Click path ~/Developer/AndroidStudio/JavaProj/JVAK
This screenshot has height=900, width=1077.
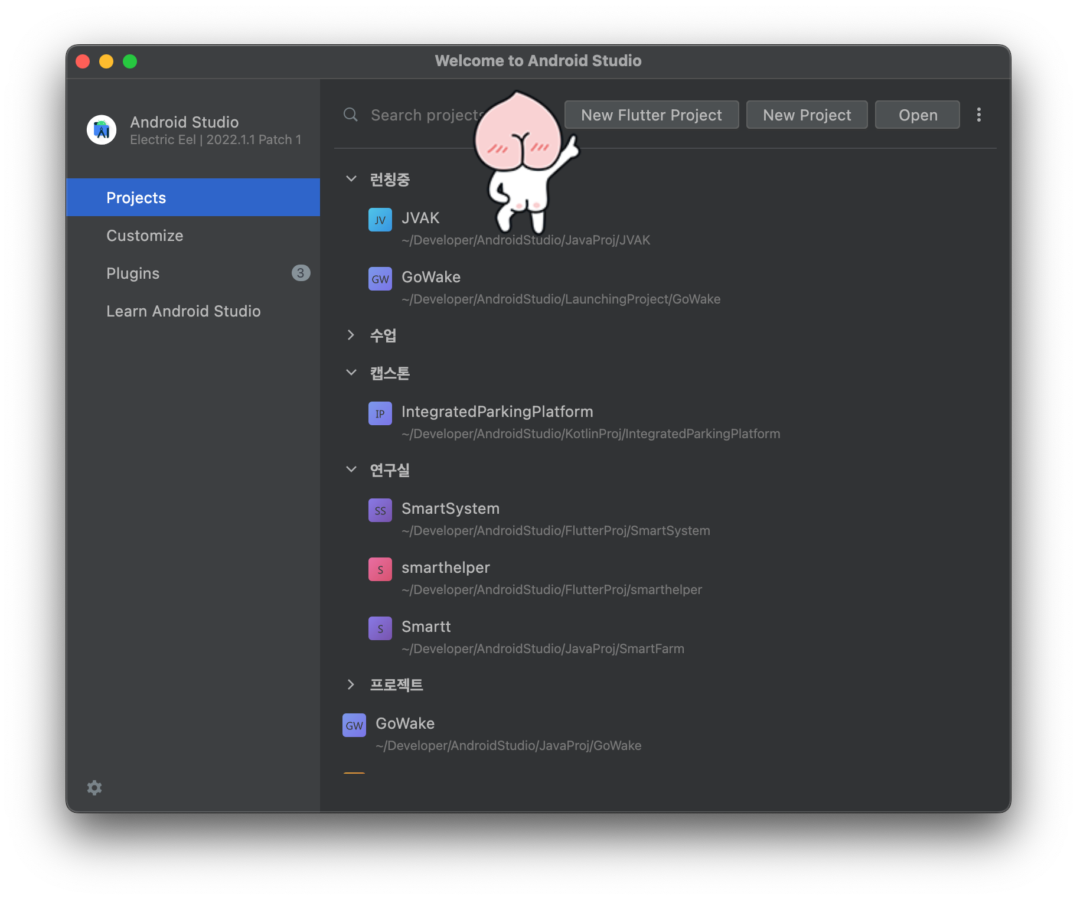(x=526, y=240)
